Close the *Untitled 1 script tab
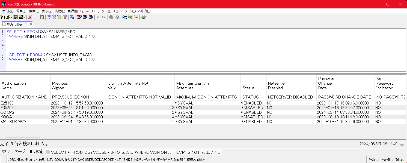The height and width of the screenshot is (163, 407). pyautogui.click(x=31, y=24)
